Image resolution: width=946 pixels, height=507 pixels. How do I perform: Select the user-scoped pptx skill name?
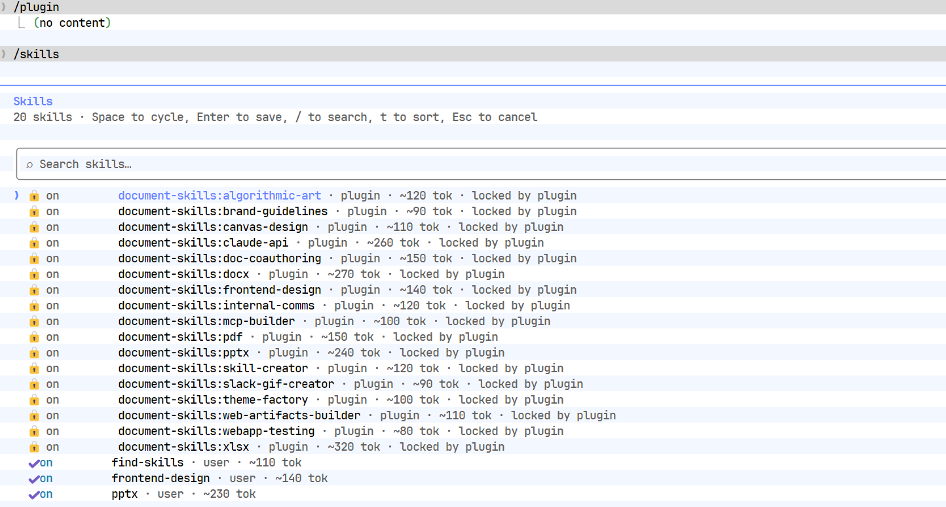[x=124, y=494]
